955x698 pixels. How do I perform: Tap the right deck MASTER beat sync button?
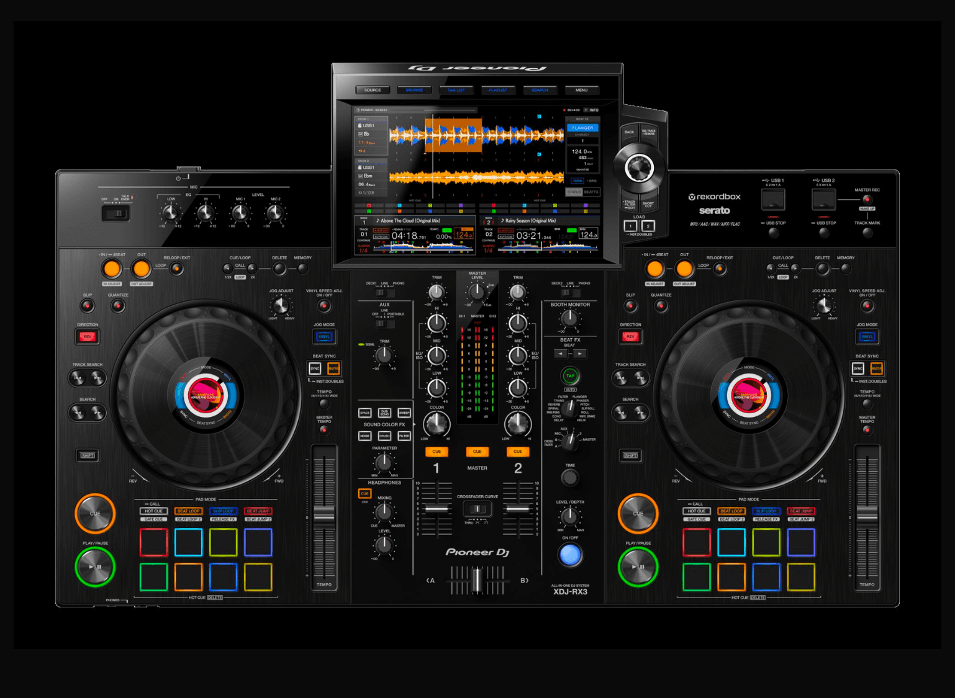[876, 369]
